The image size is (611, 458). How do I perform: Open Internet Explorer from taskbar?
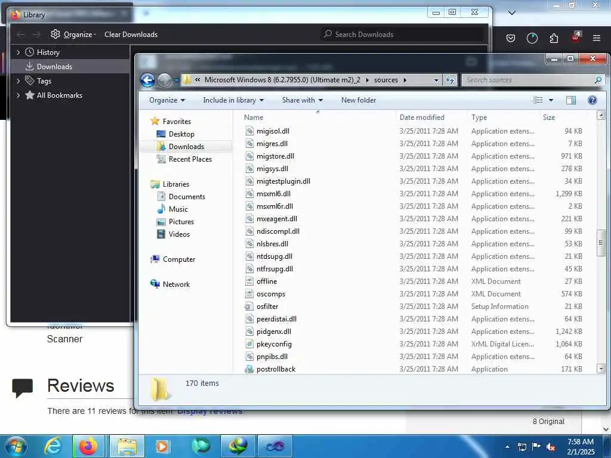tap(53, 446)
